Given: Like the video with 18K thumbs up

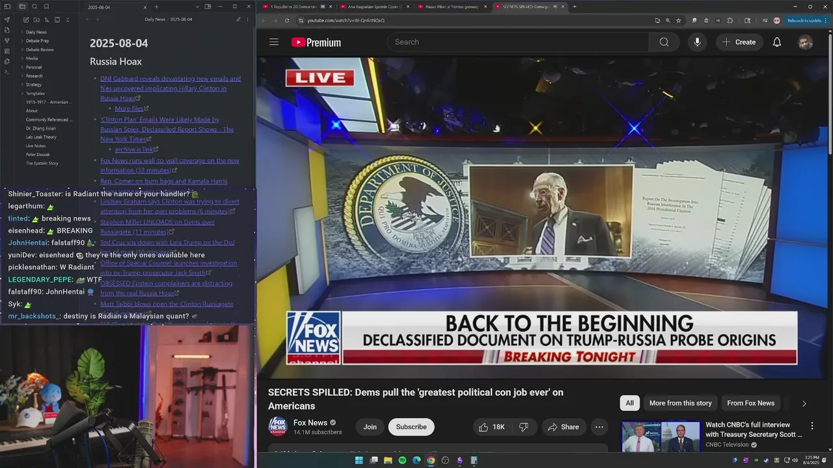Looking at the screenshot, I should tap(492, 427).
